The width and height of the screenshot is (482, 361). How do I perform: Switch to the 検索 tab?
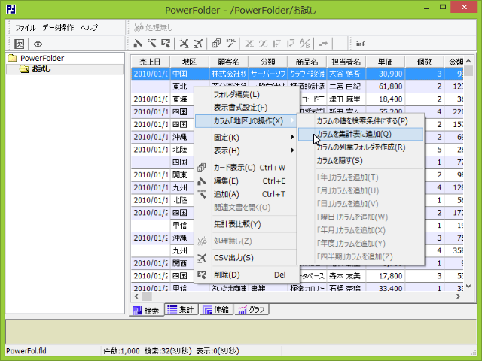(146, 310)
